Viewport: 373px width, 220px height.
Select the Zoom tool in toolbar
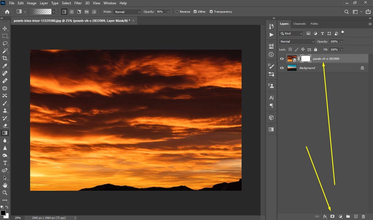coord(5,193)
